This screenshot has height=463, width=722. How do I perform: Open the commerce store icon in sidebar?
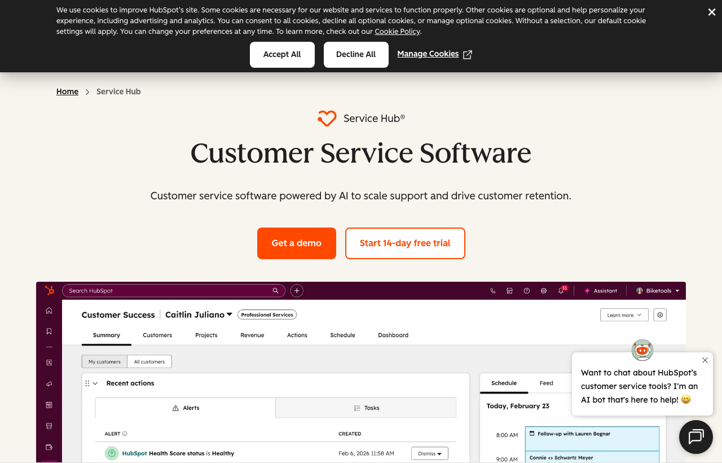coord(49,426)
